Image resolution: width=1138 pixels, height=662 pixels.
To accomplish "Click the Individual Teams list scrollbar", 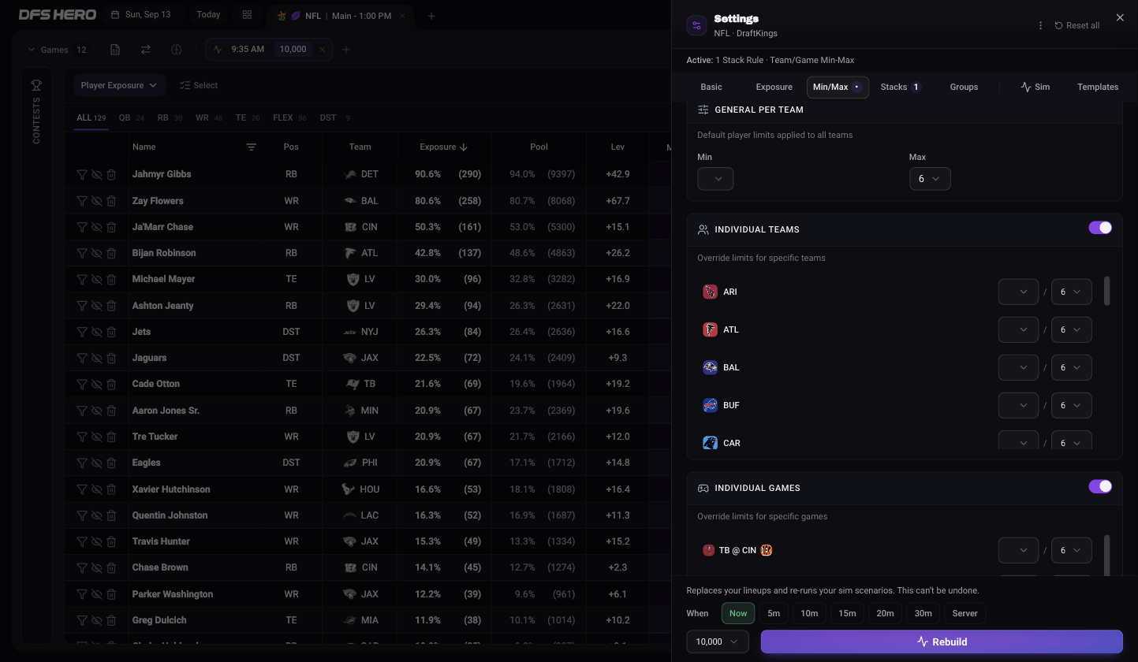I will 1107,291.
